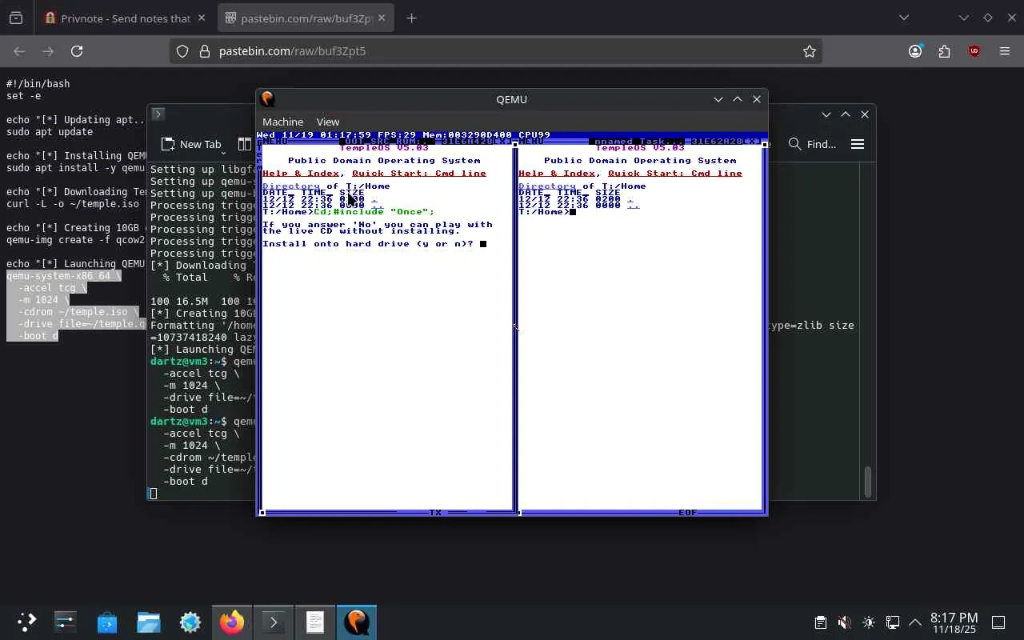Screen dimensions: 1024x640
Task: Maximize the QEMU window
Action: [x=738, y=99]
